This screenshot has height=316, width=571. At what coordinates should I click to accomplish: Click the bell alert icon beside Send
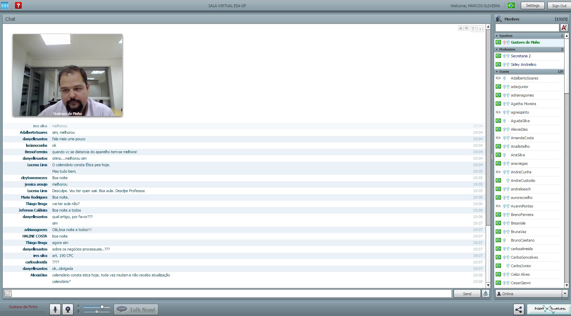[x=485, y=293]
